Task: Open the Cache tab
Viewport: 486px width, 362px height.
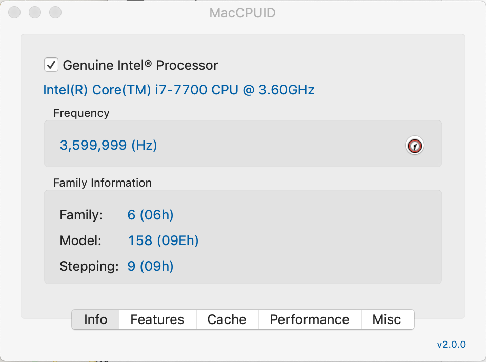Action: [227, 319]
